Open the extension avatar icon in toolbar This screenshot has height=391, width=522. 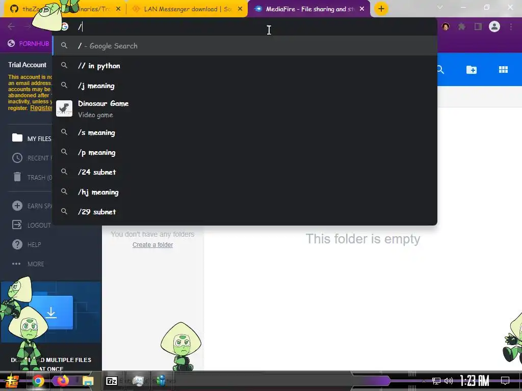446,26
